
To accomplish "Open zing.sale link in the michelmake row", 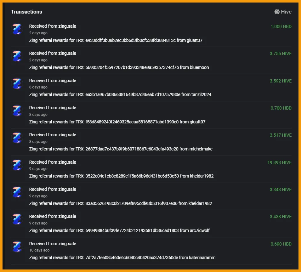I will (x=67, y=135).
